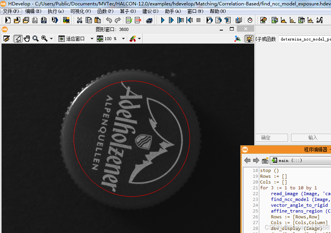This screenshot has width=331, height=233.
Task: Expand the draw ROI dropdown arrow
Action: pyautogui.click(x=139, y=39)
